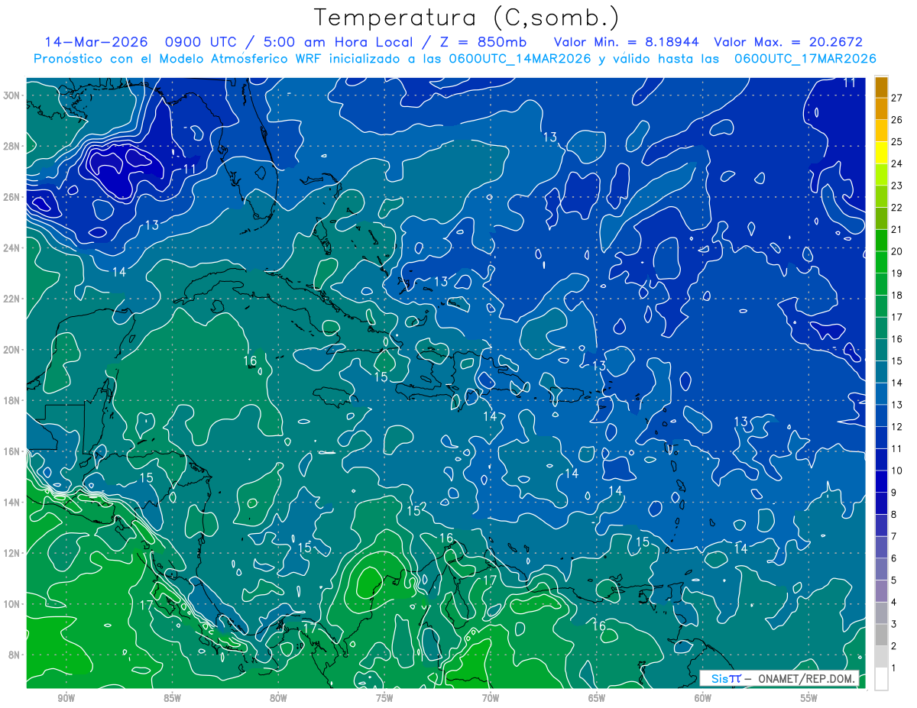
Task: Click the "0900 UTC" time text
Action: click(x=202, y=42)
